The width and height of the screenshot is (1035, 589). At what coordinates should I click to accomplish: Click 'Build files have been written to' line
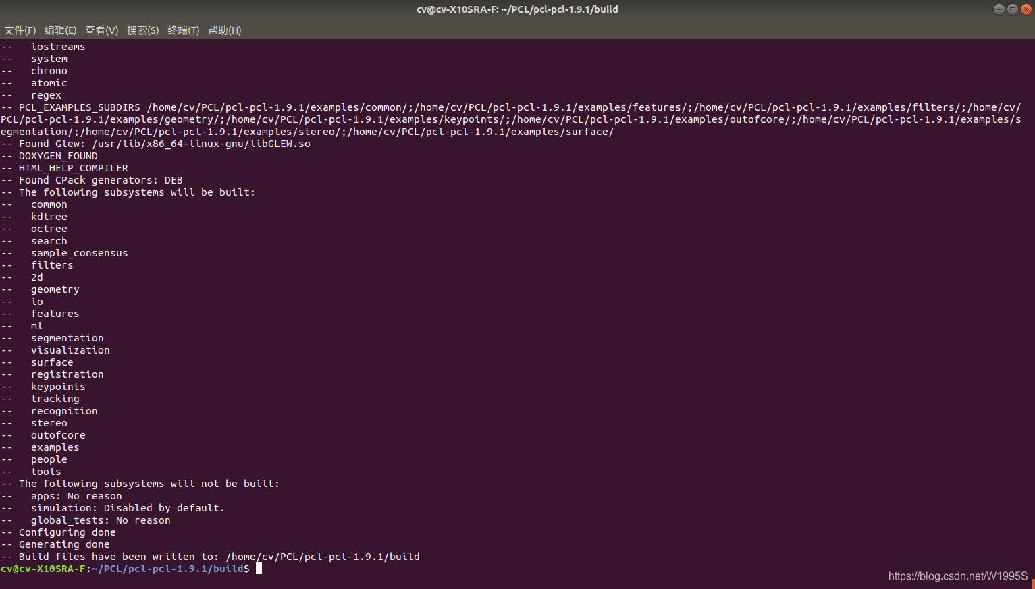coord(211,557)
